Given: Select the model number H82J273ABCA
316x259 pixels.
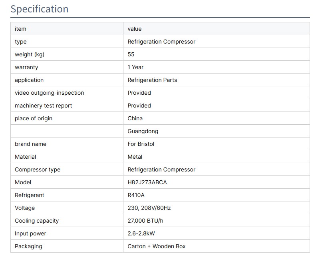Looking at the screenshot, I should pos(147,182).
